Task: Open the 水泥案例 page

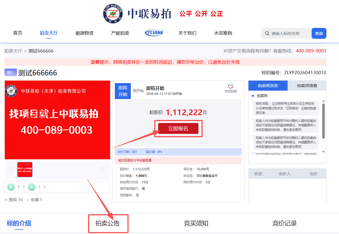Action: pyautogui.click(x=223, y=33)
